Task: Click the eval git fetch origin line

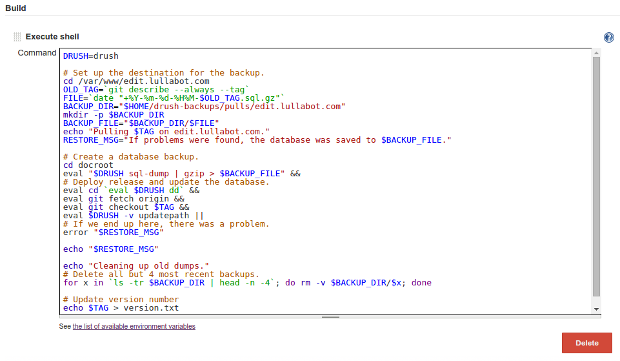Action: click(123, 199)
